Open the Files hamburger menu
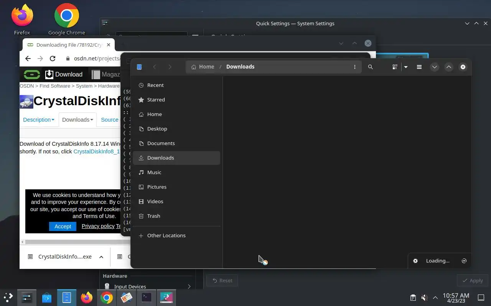The image size is (491, 306). pos(419,67)
